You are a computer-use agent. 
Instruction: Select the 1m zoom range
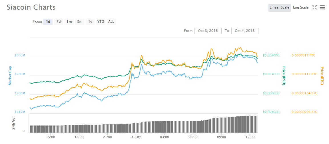[x=69, y=22]
